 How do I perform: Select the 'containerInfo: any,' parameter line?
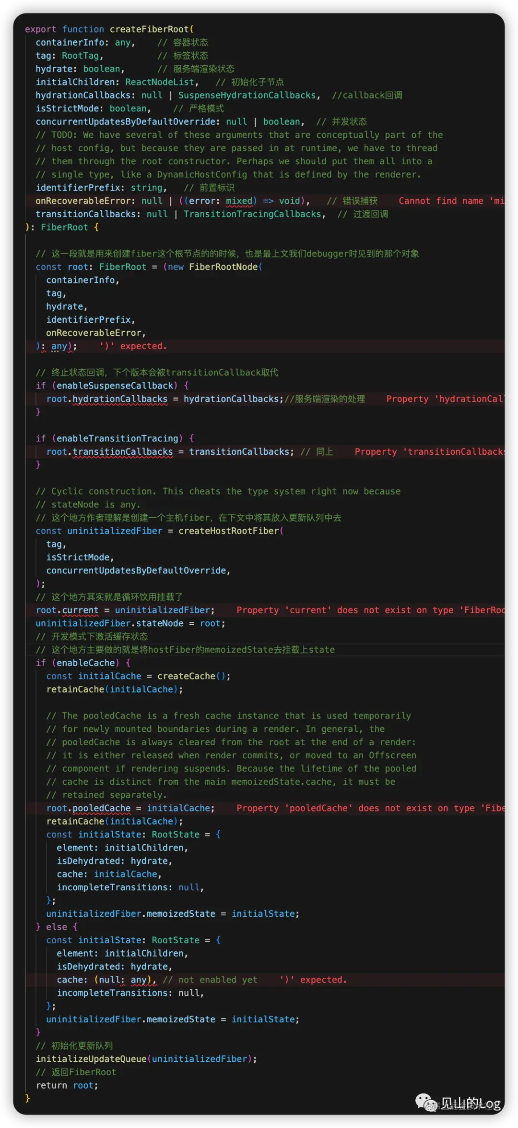[x=85, y=42]
